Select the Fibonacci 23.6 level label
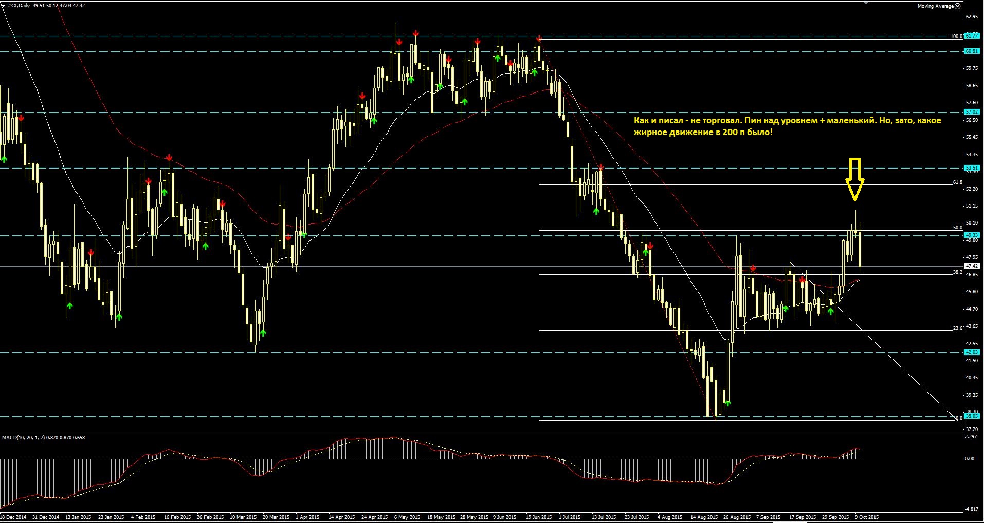This screenshot has width=984, height=523. [957, 328]
